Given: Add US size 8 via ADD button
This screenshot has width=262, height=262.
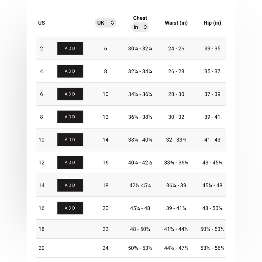Looking at the screenshot, I should [x=70, y=117].
